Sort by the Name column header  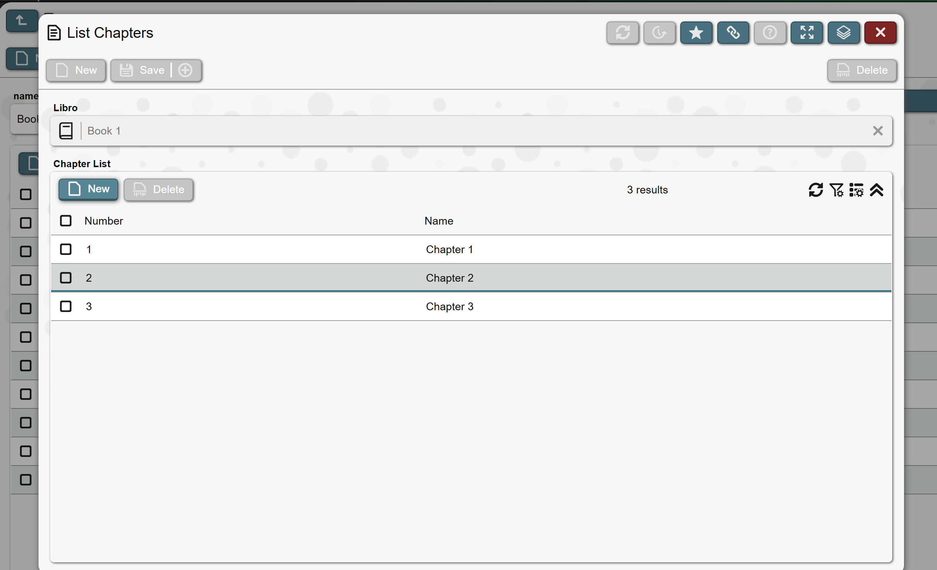click(438, 221)
